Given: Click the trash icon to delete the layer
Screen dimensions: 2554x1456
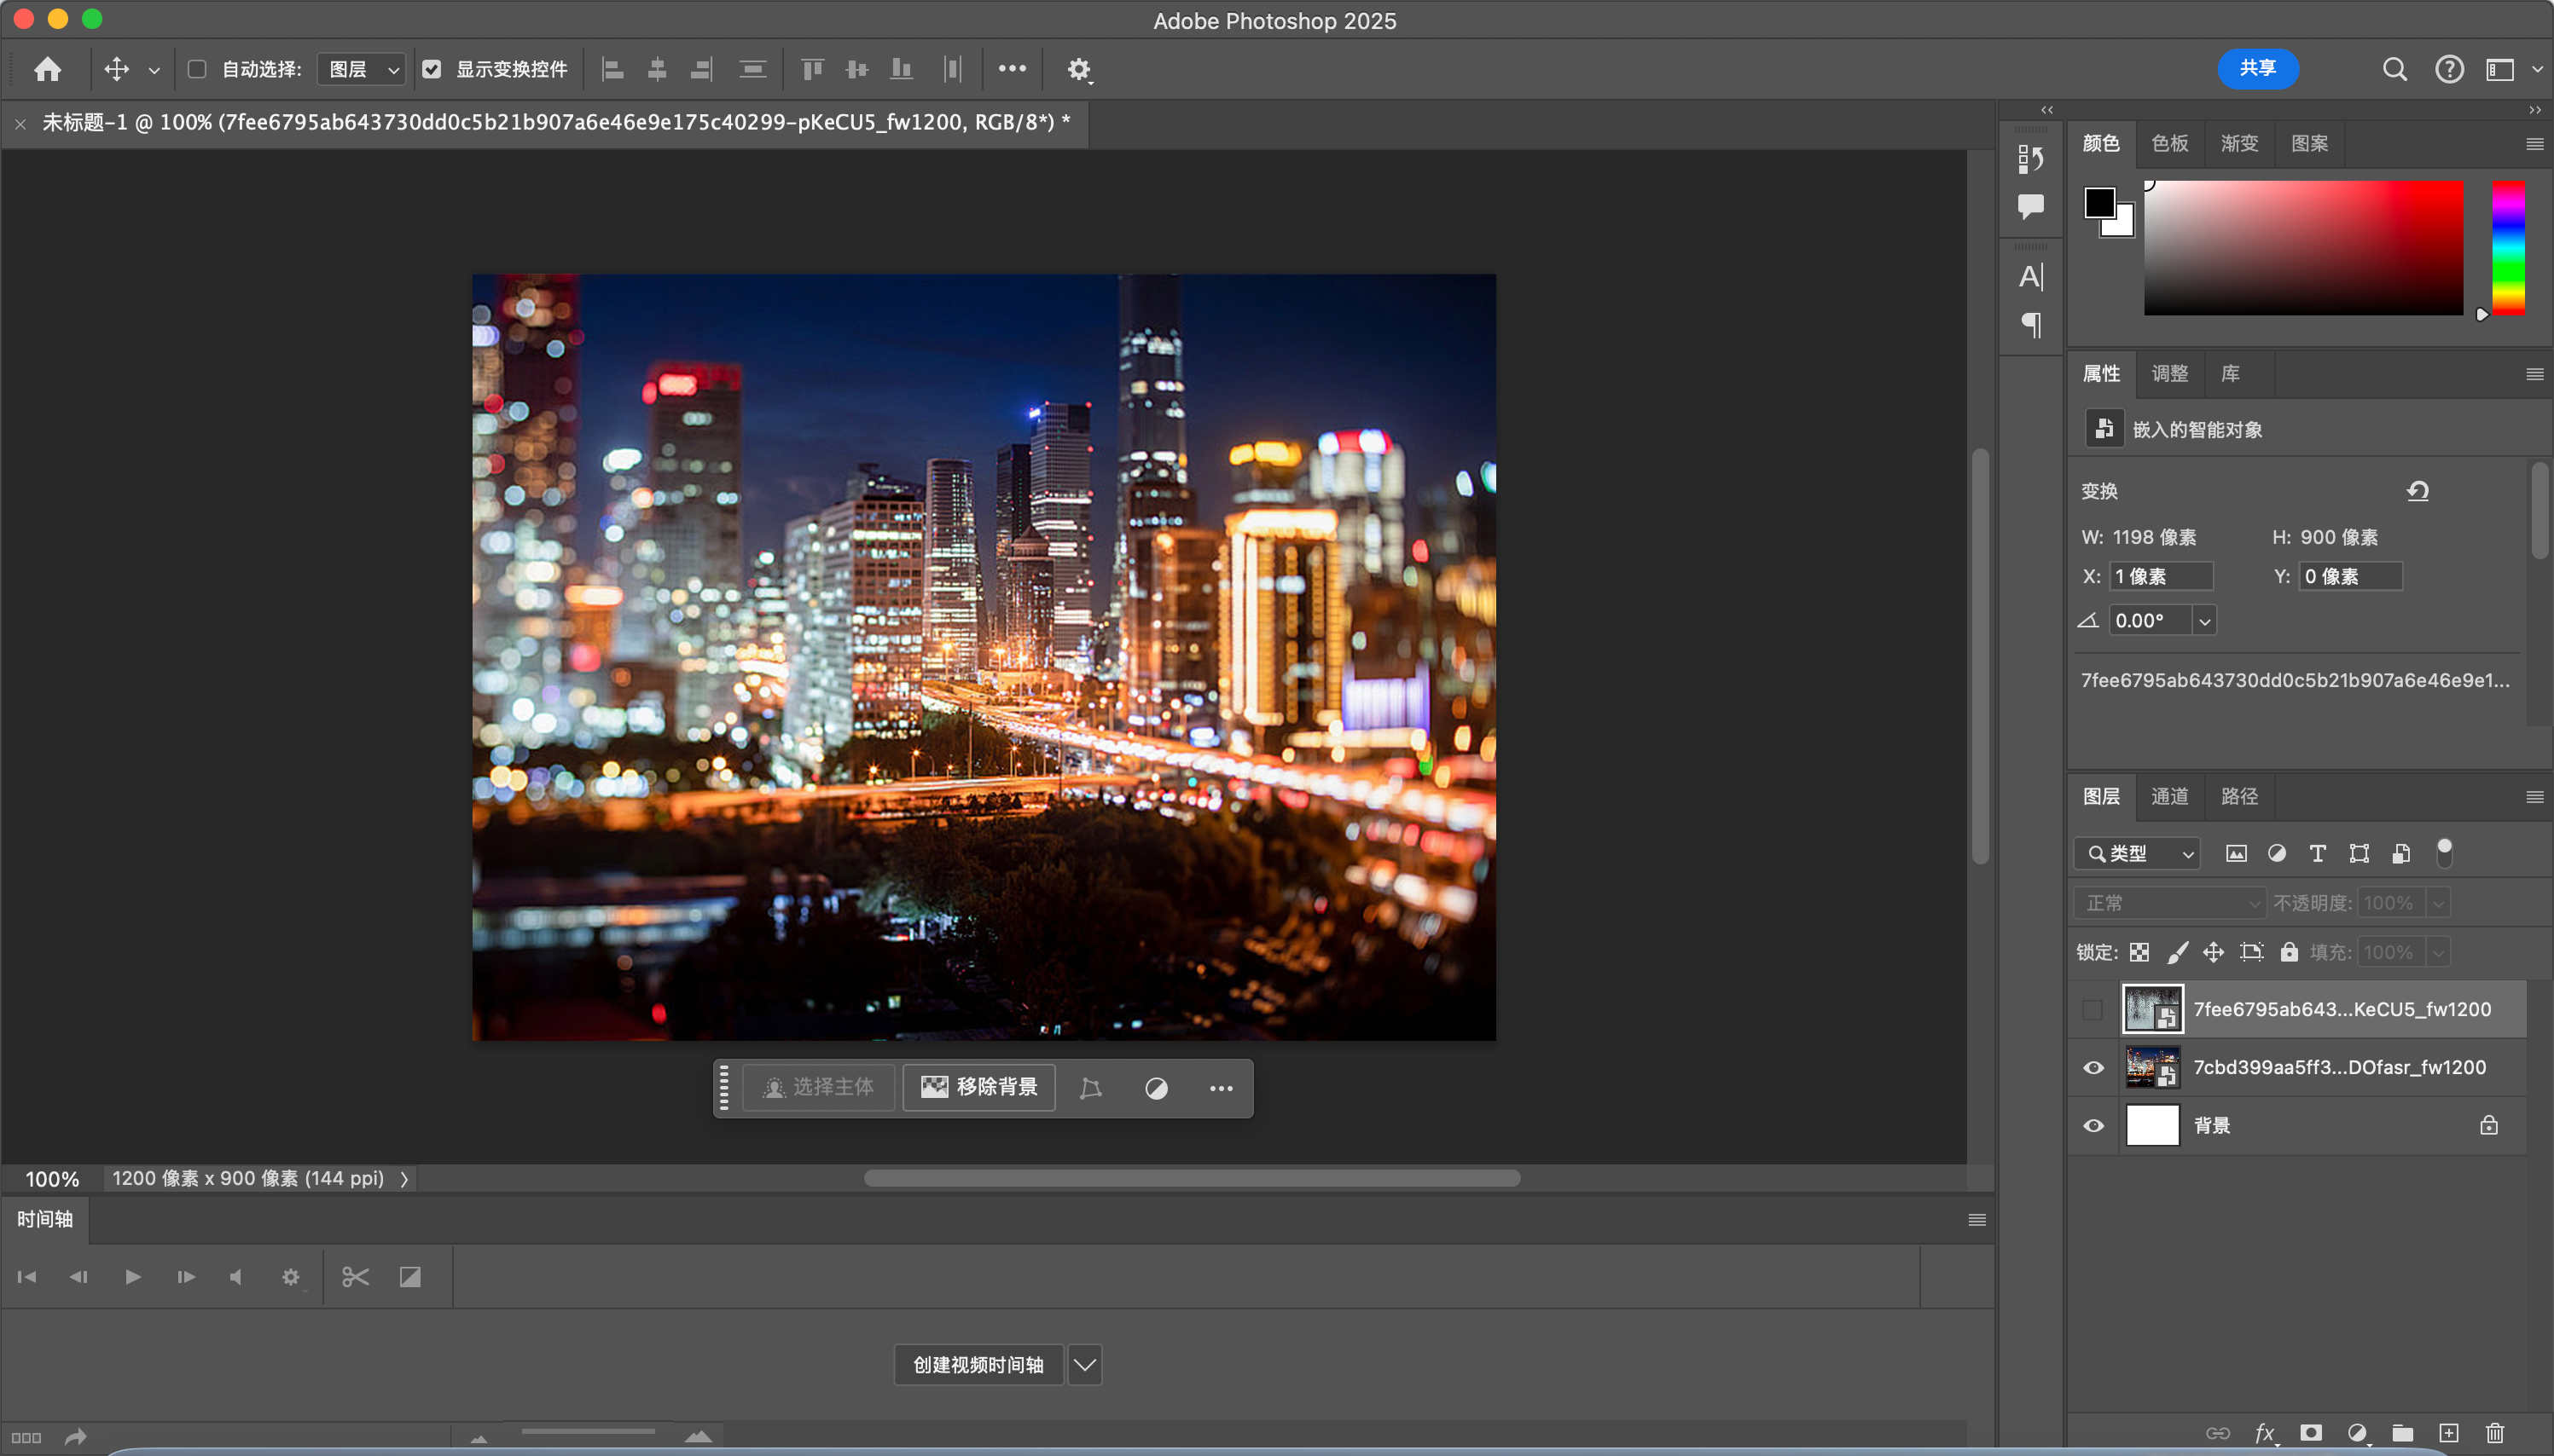Looking at the screenshot, I should tap(2494, 1432).
